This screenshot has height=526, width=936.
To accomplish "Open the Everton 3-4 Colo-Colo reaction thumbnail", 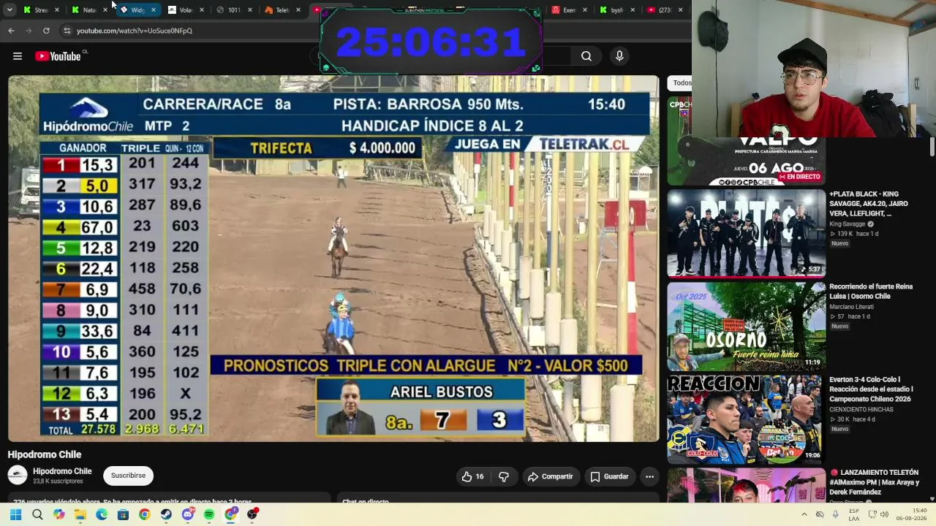I will pos(746,419).
